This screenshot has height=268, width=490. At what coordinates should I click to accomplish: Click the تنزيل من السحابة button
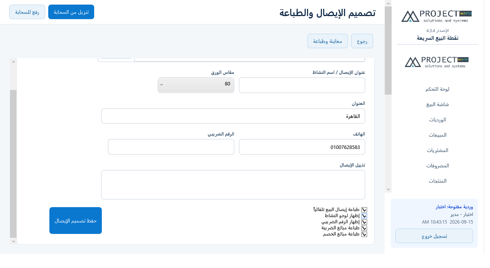[71, 12]
